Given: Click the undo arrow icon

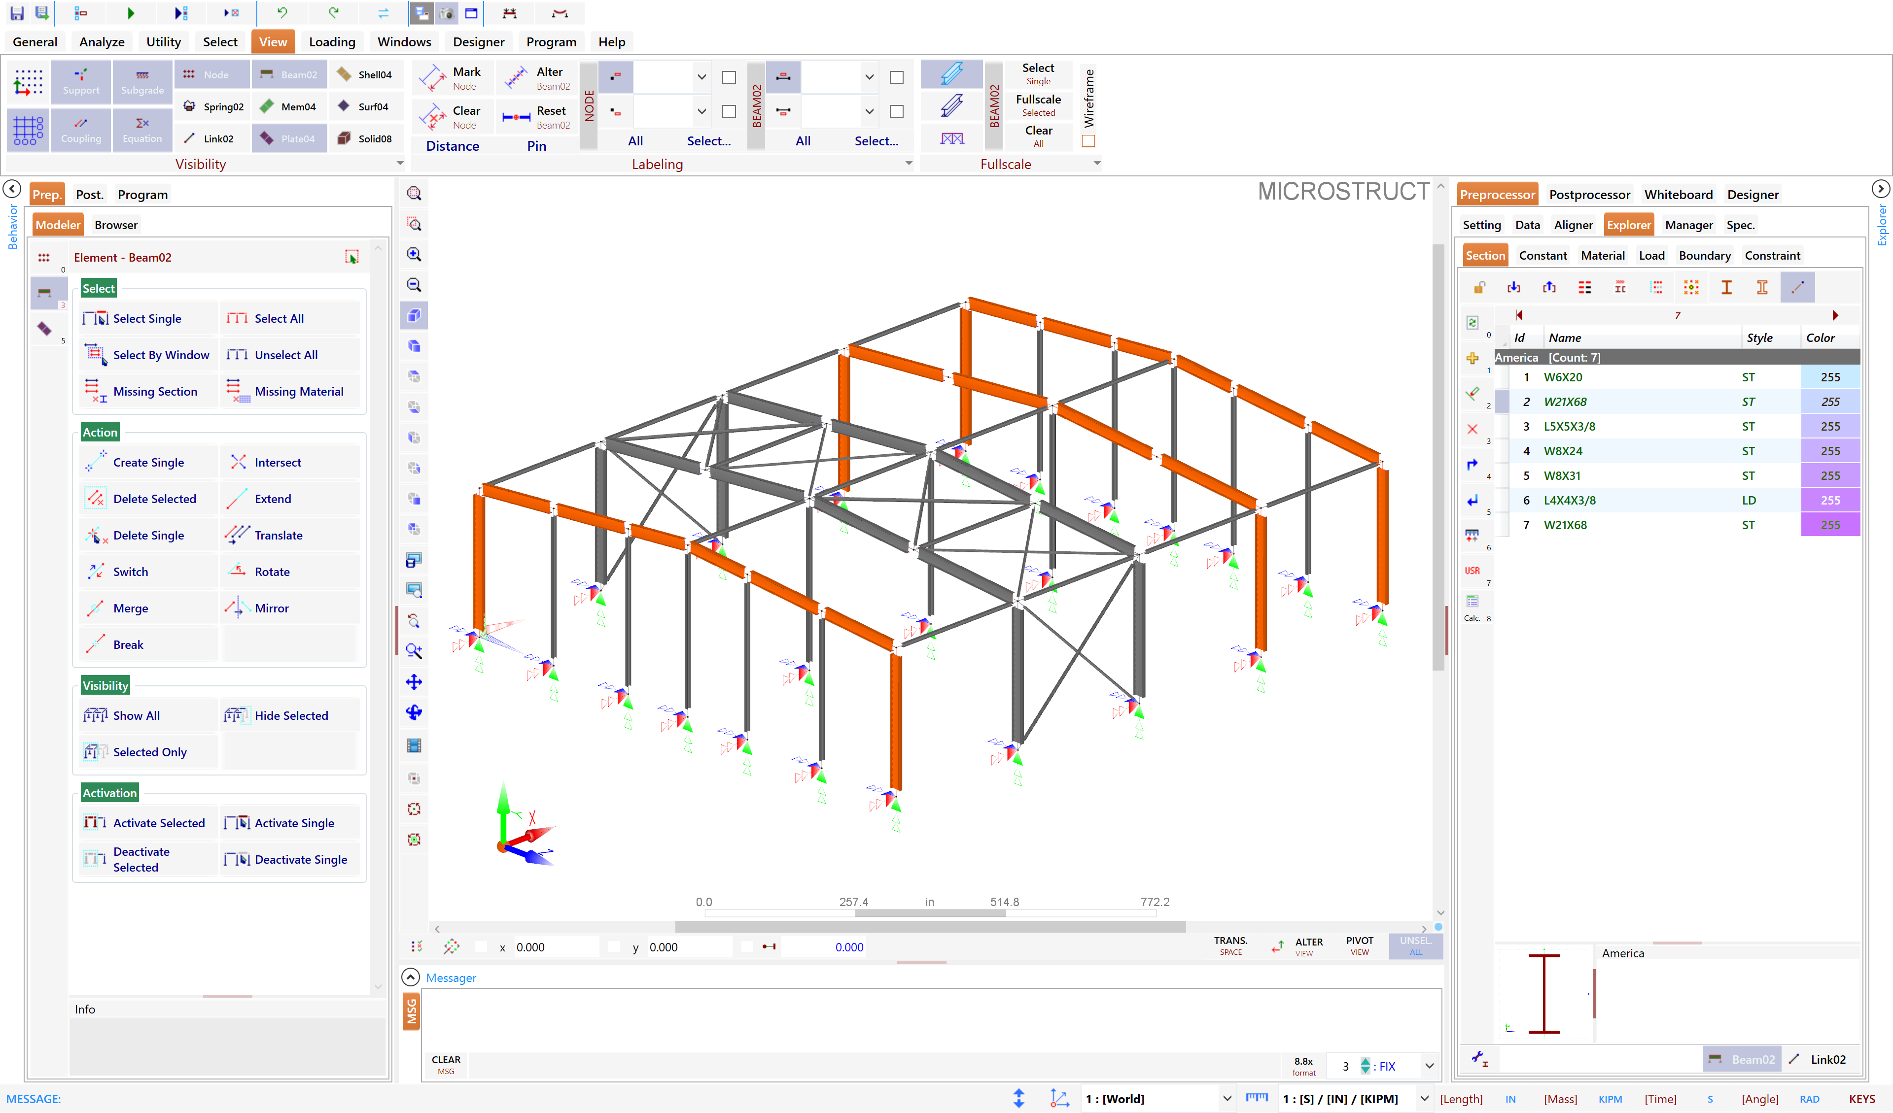Looking at the screenshot, I should (282, 13).
